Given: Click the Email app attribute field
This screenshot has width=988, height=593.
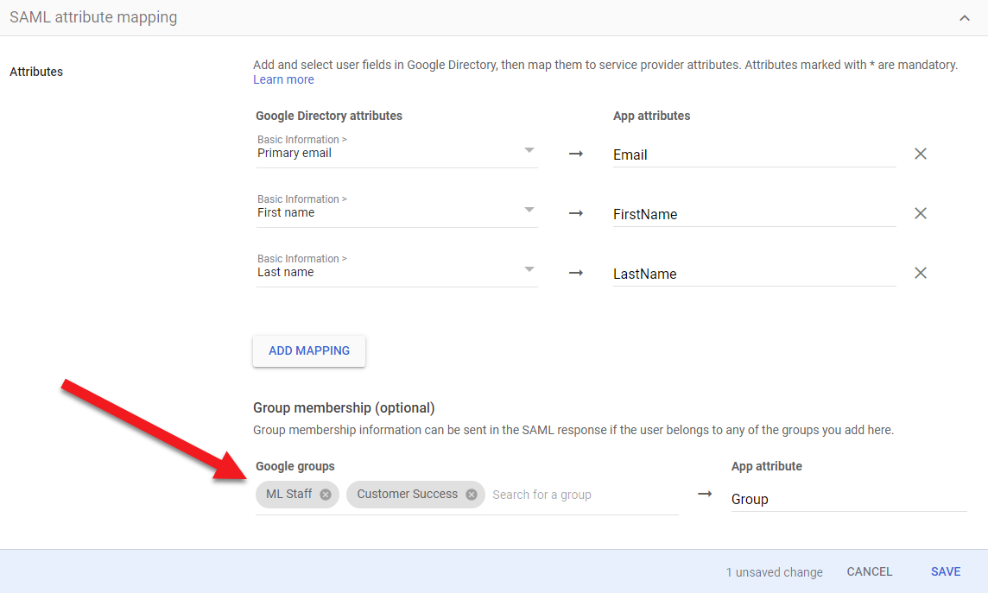Looking at the screenshot, I should tap(753, 155).
